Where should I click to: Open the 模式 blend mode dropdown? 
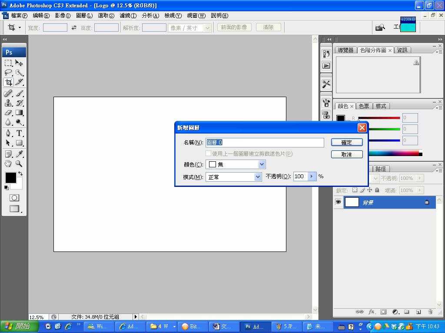tap(258, 177)
